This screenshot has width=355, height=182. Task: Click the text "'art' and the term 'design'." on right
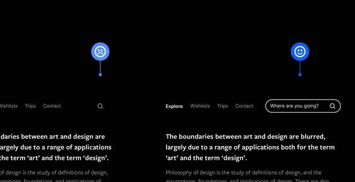(x=206, y=158)
